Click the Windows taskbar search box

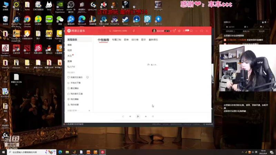coord(32,152)
